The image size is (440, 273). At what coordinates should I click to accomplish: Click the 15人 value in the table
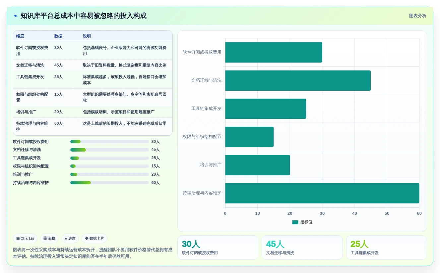click(x=58, y=94)
